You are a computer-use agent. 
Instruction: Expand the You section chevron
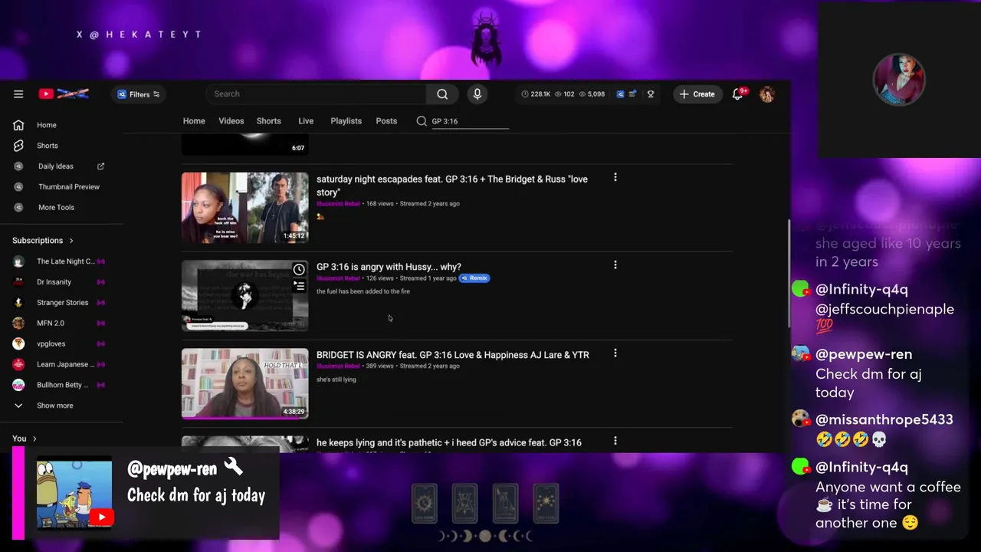coord(34,439)
